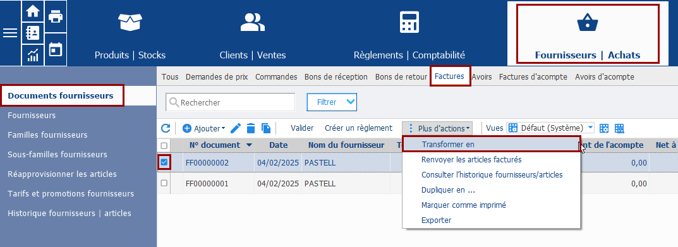Switch to Demandes de prix tab
This screenshot has width=678, height=247.
click(x=217, y=77)
